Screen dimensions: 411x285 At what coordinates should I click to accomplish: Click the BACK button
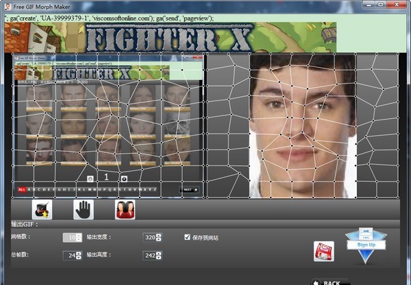pos(331,282)
